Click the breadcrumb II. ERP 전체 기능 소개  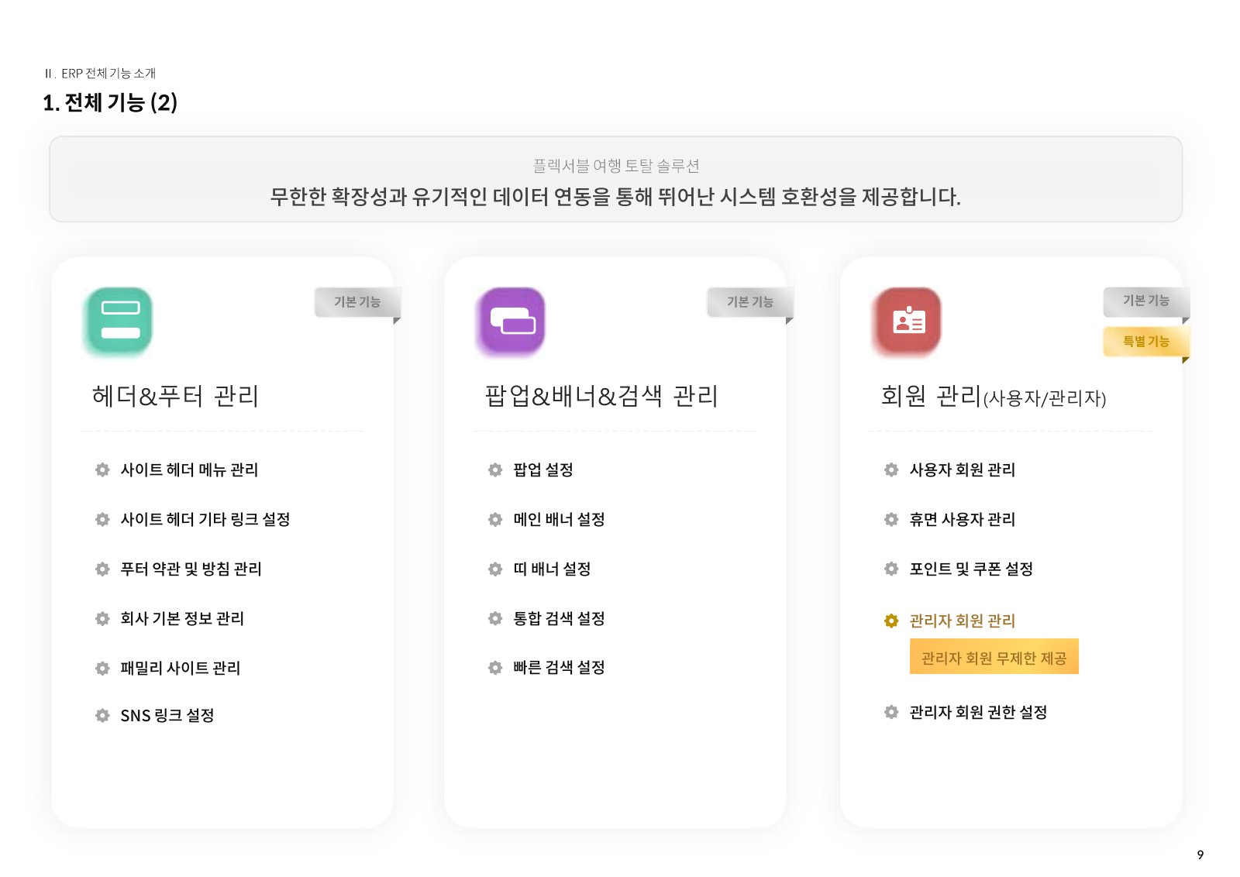click(x=100, y=73)
